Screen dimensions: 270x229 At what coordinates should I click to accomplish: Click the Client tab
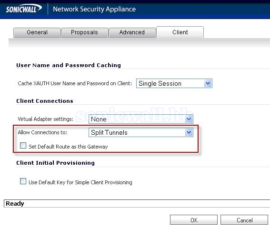[180, 32]
